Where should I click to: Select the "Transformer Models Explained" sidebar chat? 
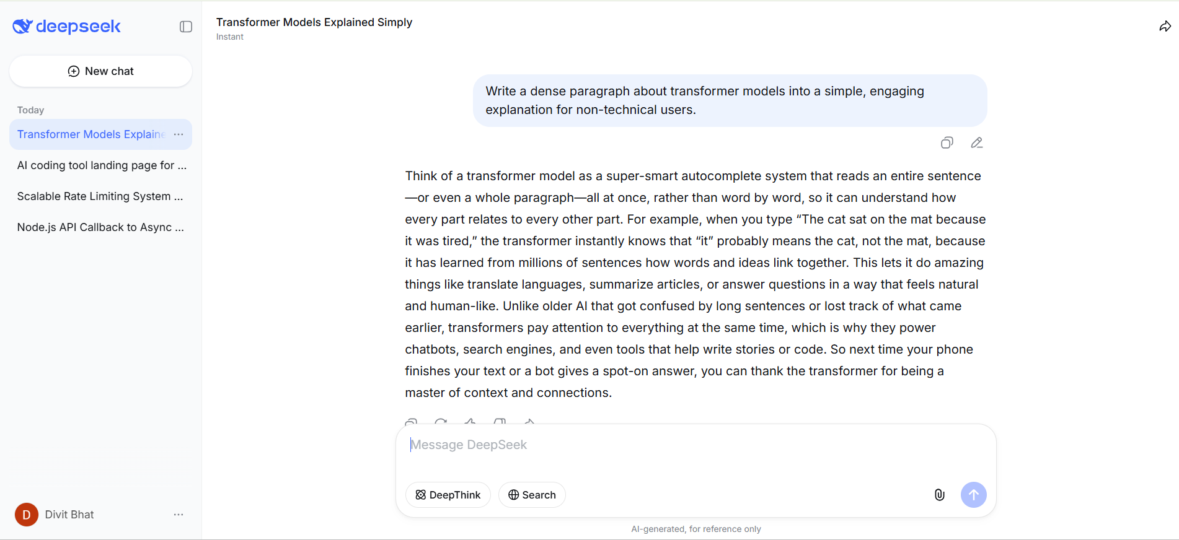pos(91,134)
